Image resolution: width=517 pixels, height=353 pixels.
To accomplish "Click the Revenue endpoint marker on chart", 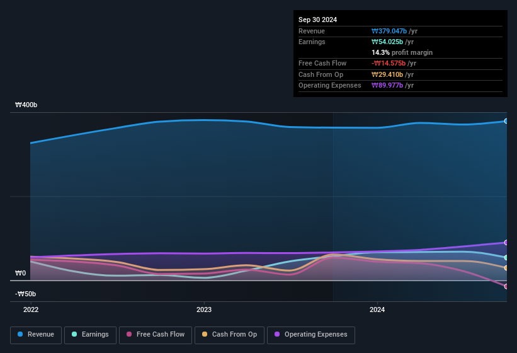I will pyautogui.click(x=506, y=121).
